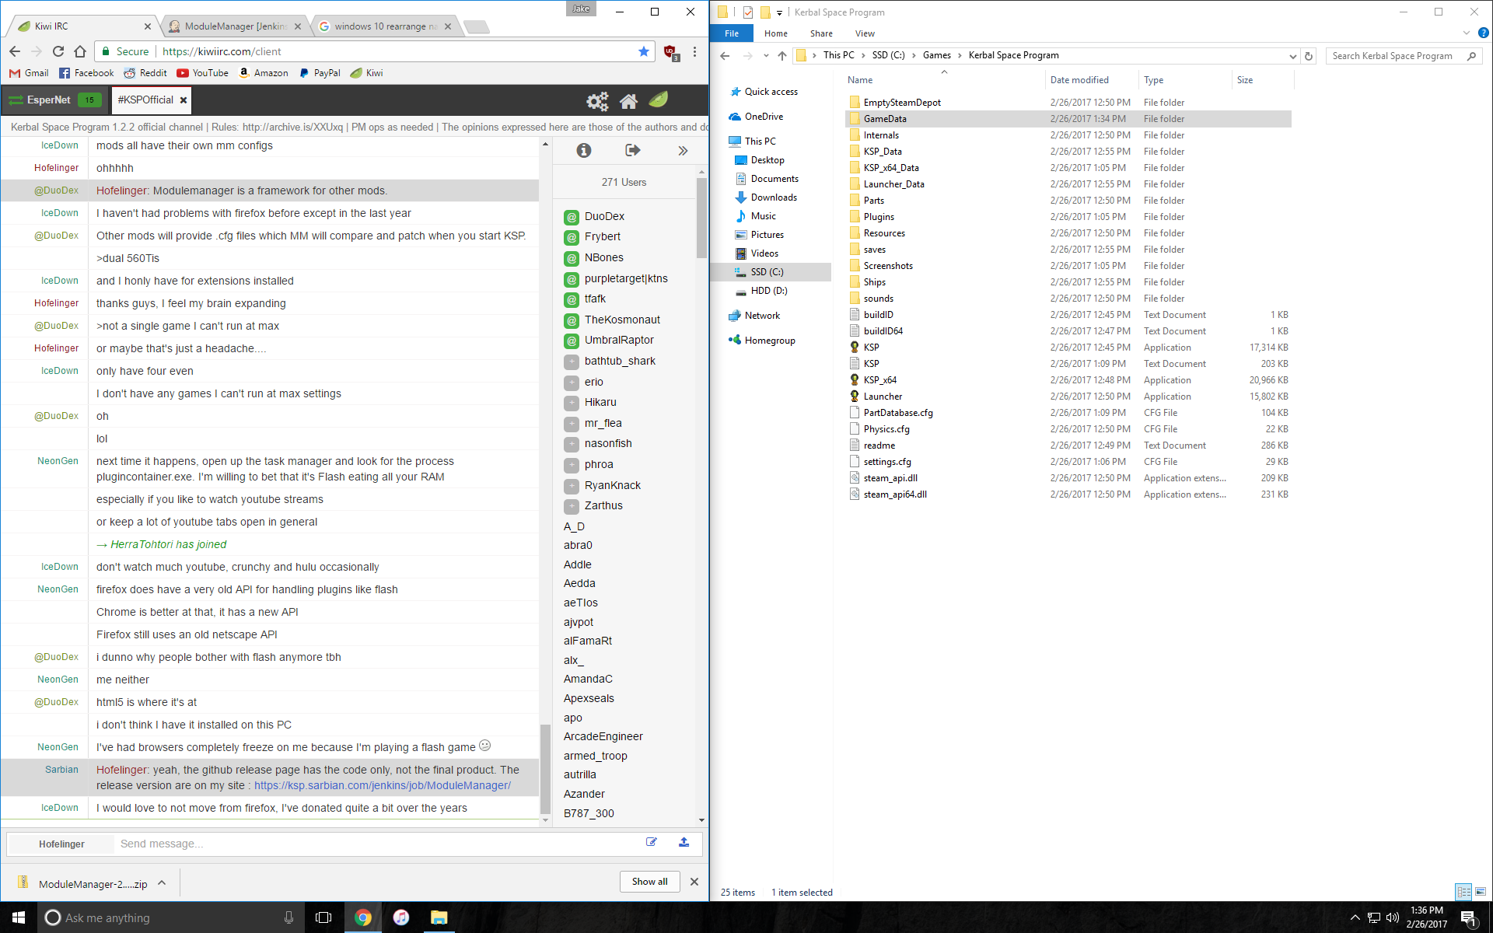Close the #KSPOfficial channel tab
1493x933 pixels.
[x=184, y=100]
